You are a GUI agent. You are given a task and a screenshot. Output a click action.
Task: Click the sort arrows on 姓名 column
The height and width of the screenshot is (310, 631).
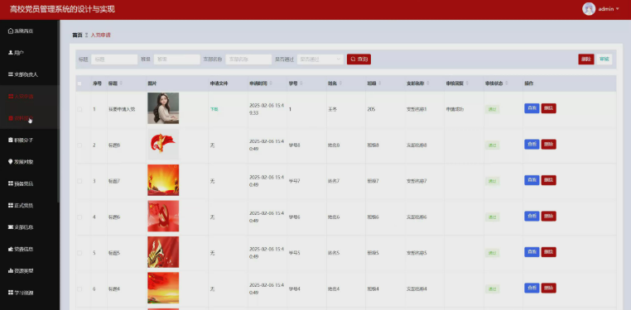341,83
